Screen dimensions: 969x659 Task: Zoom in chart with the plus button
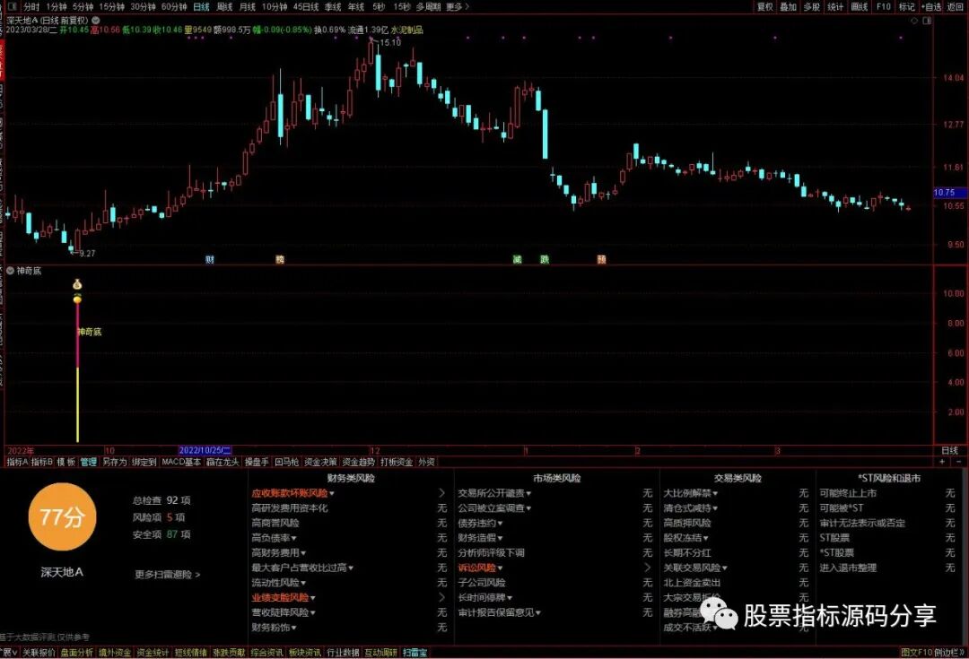[942, 462]
